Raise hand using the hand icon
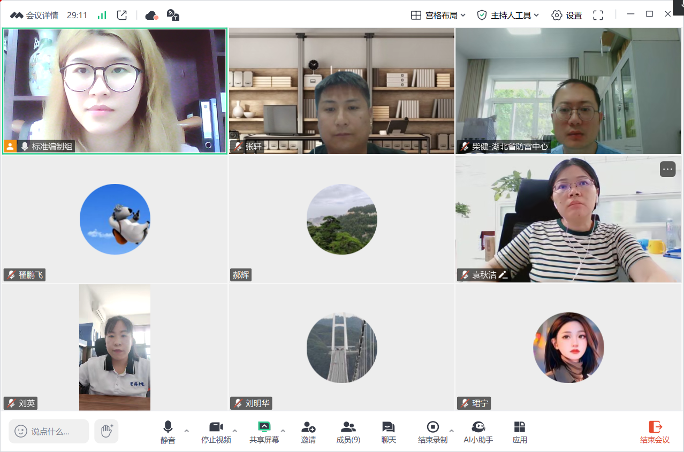The image size is (684, 452). click(107, 431)
